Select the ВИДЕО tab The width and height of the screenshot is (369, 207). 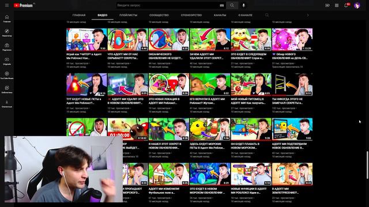103,15
